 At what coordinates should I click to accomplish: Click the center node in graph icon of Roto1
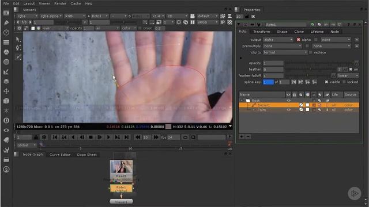[246, 25]
